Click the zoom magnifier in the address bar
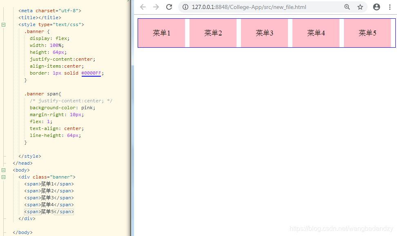The width and height of the screenshot is (397, 236). pos(347,7)
